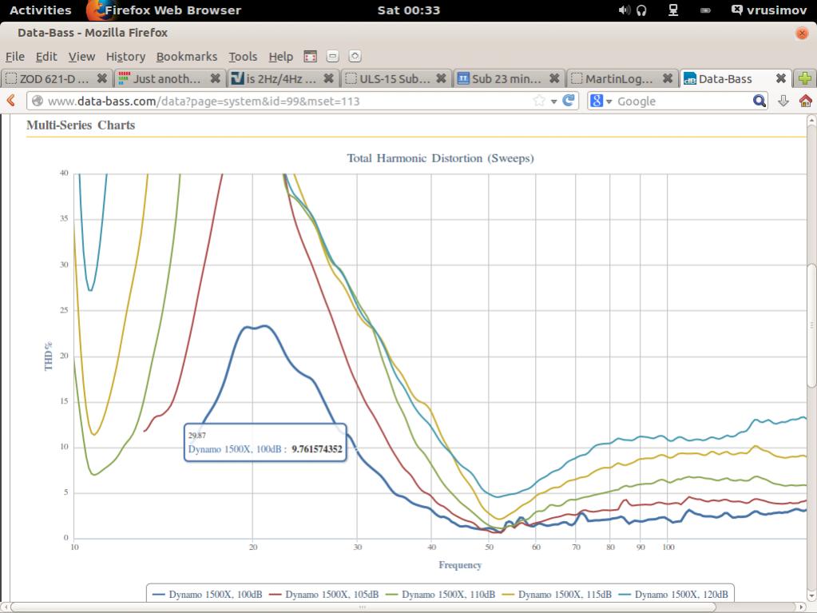
Task: Click the 'Total Harmonic Distortion (Sweeps)' chart title
Action: click(x=440, y=158)
